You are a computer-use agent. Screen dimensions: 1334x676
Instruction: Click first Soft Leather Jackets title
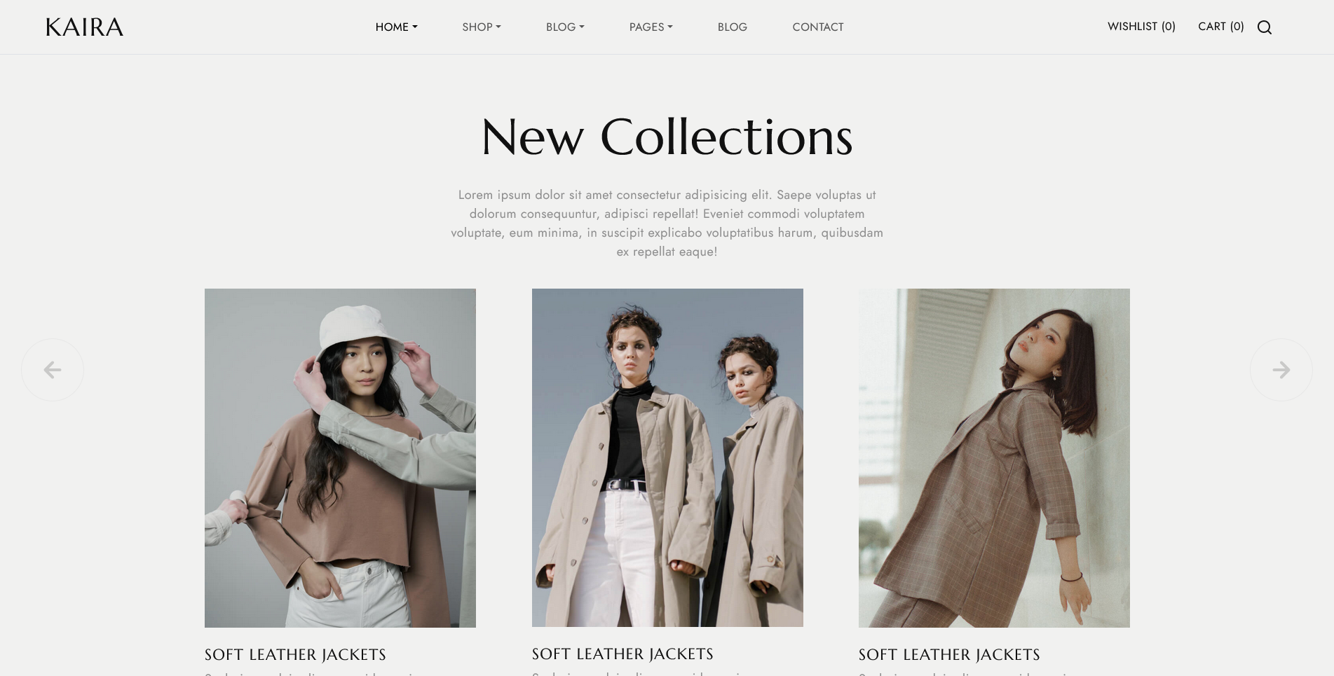coord(295,655)
